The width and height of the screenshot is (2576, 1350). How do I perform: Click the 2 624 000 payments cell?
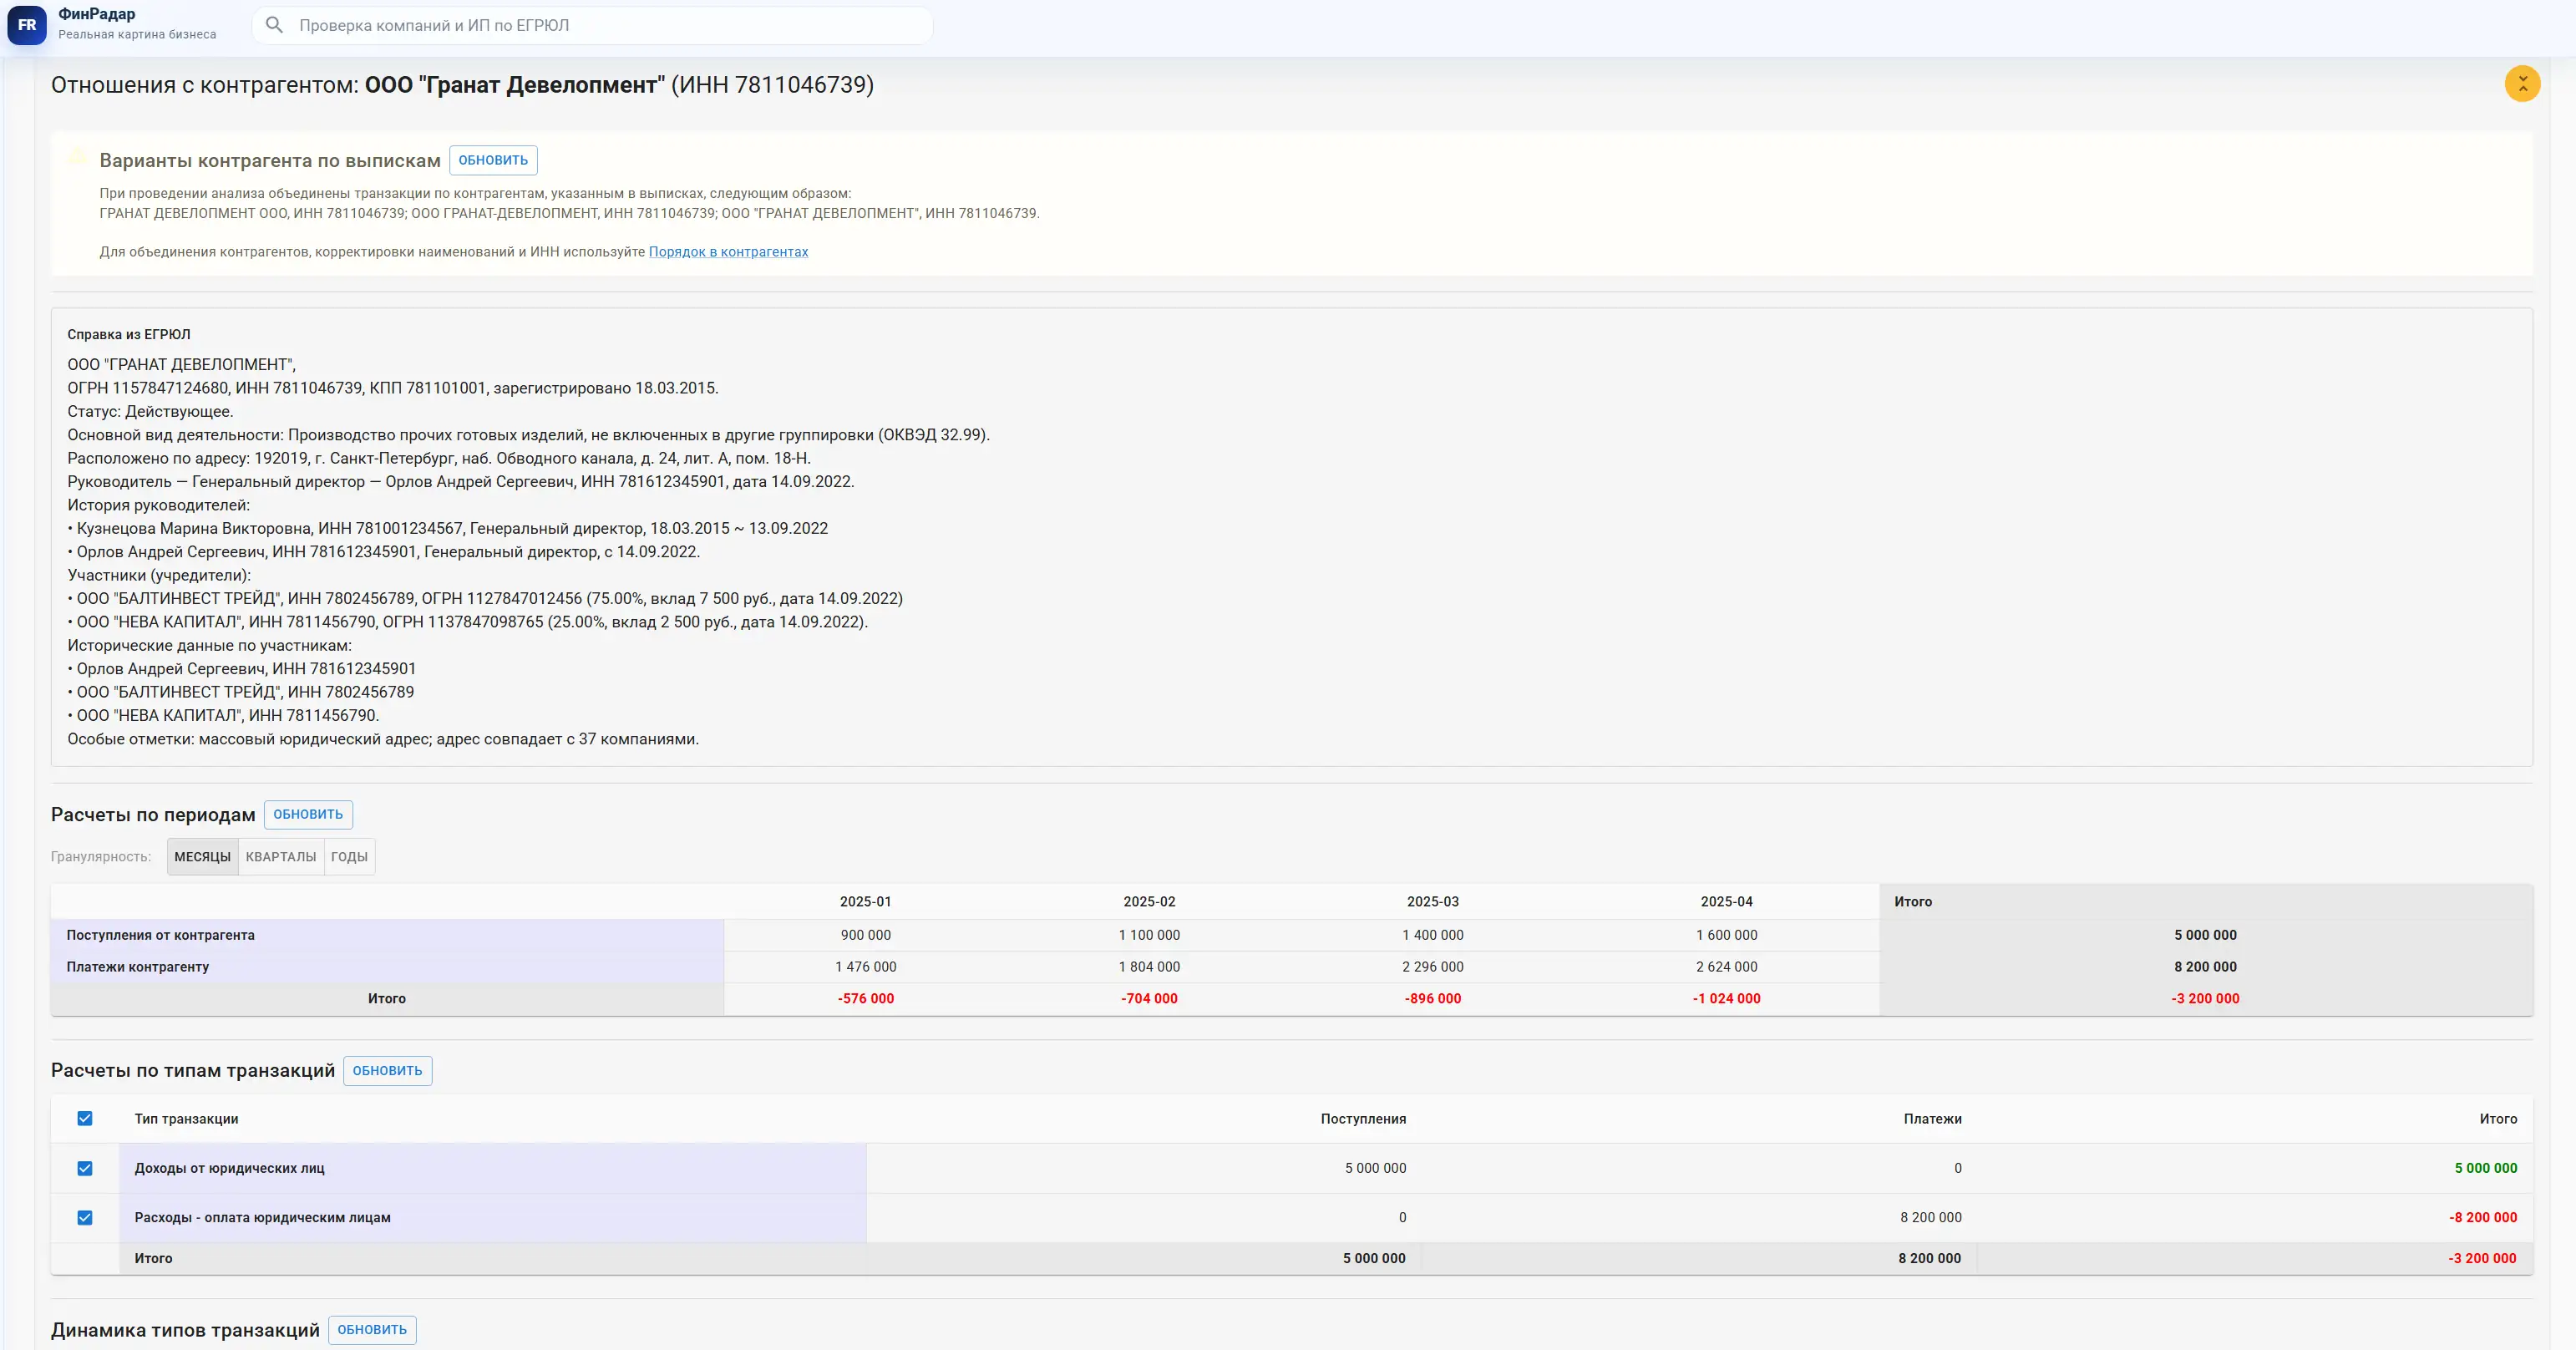[1727, 967]
